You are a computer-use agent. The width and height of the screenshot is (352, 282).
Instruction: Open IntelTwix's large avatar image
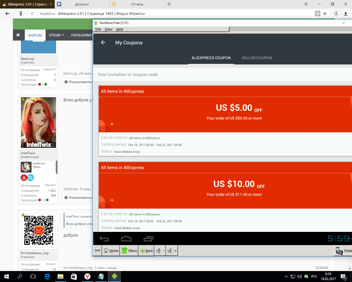[38, 123]
